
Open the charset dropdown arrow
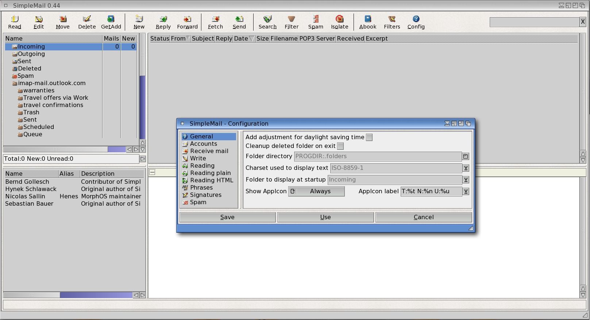pos(466,168)
